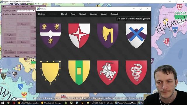Select Standard view mode

pyautogui.click(x=10, y=53)
